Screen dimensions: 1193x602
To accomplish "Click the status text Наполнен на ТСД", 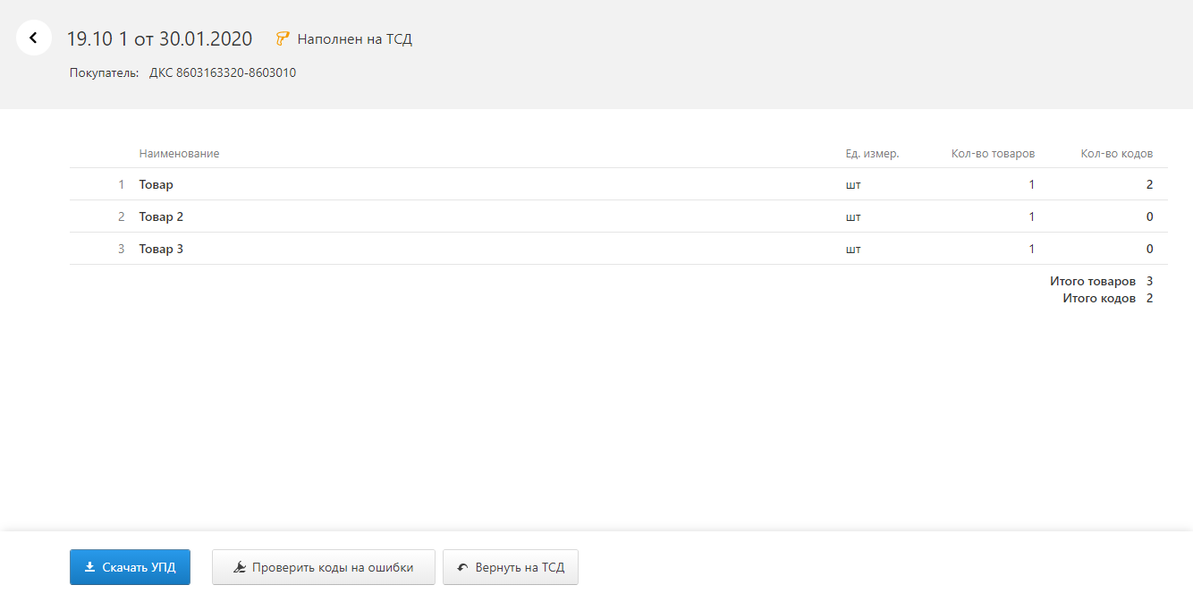I will pos(354,38).
